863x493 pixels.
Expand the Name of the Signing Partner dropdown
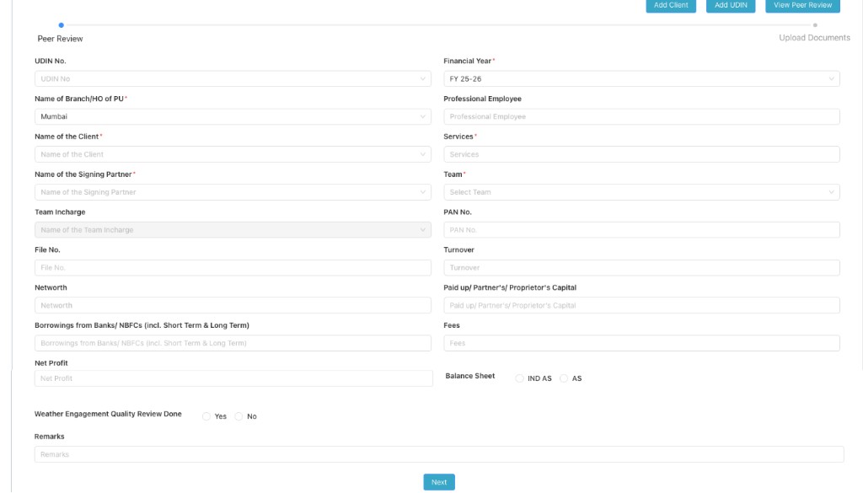tap(233, 191)
